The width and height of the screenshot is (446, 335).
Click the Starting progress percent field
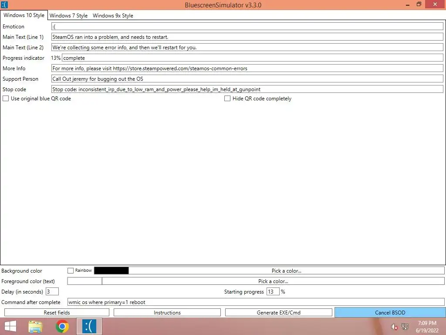pyautogui.click(x=273, y=292)
